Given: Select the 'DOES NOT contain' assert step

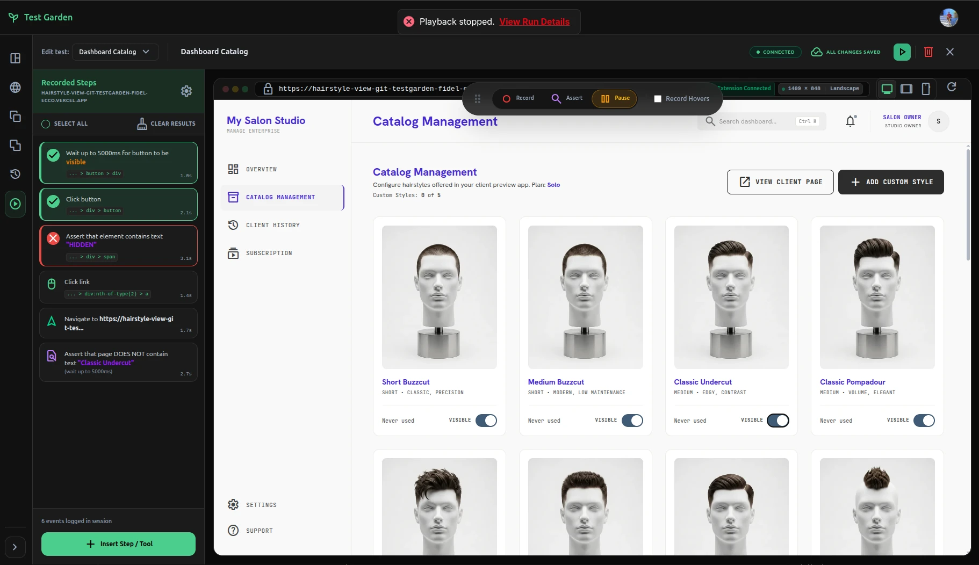Looking at the screenshot, I should [118, 363].
